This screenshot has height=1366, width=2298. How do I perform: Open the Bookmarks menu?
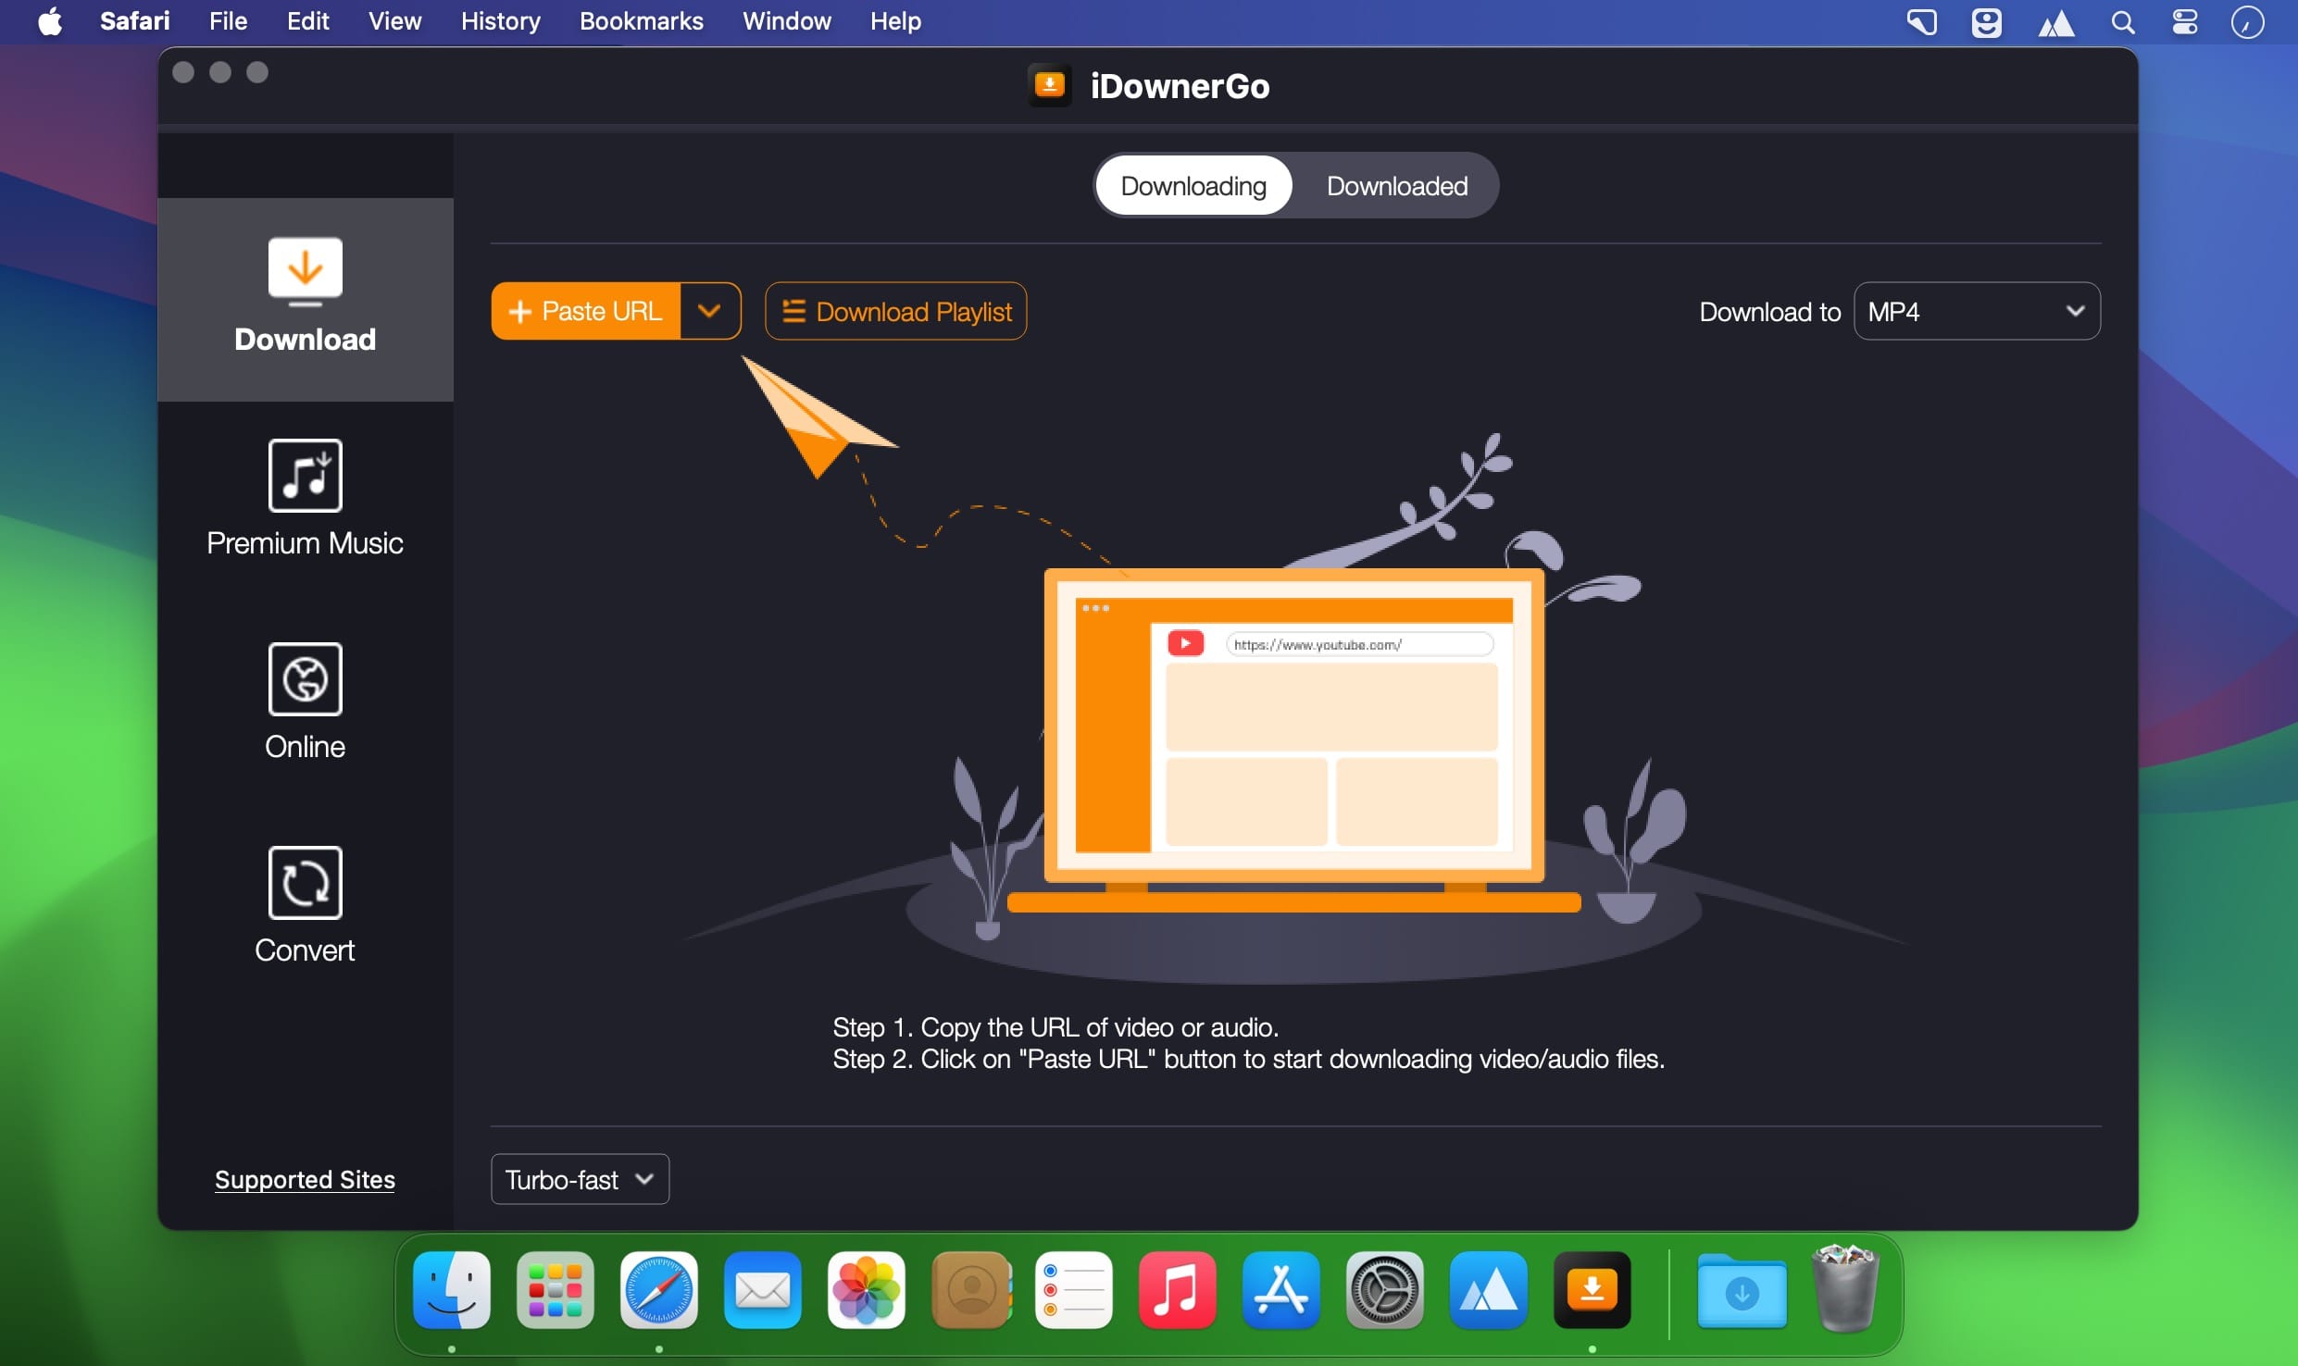point(641,21)
